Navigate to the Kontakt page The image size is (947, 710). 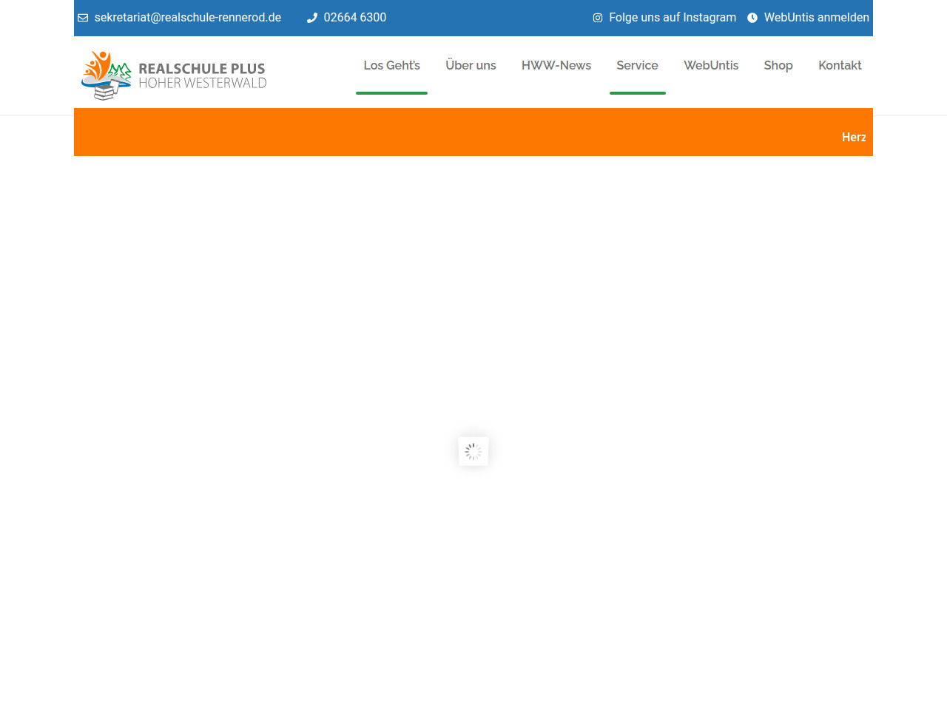click(840, 65)
